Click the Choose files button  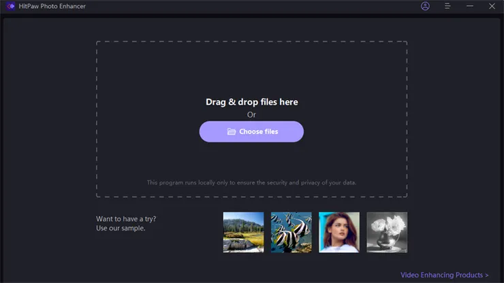251,132
